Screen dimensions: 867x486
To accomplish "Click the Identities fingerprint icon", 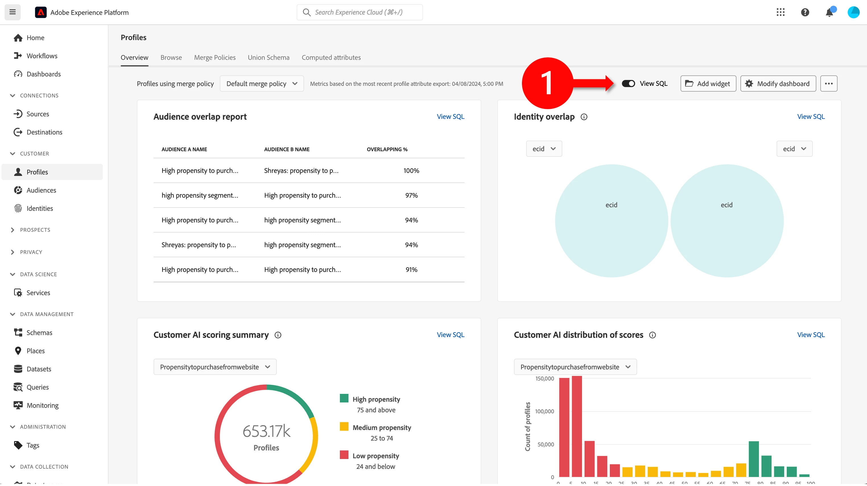I will [18, 208].
